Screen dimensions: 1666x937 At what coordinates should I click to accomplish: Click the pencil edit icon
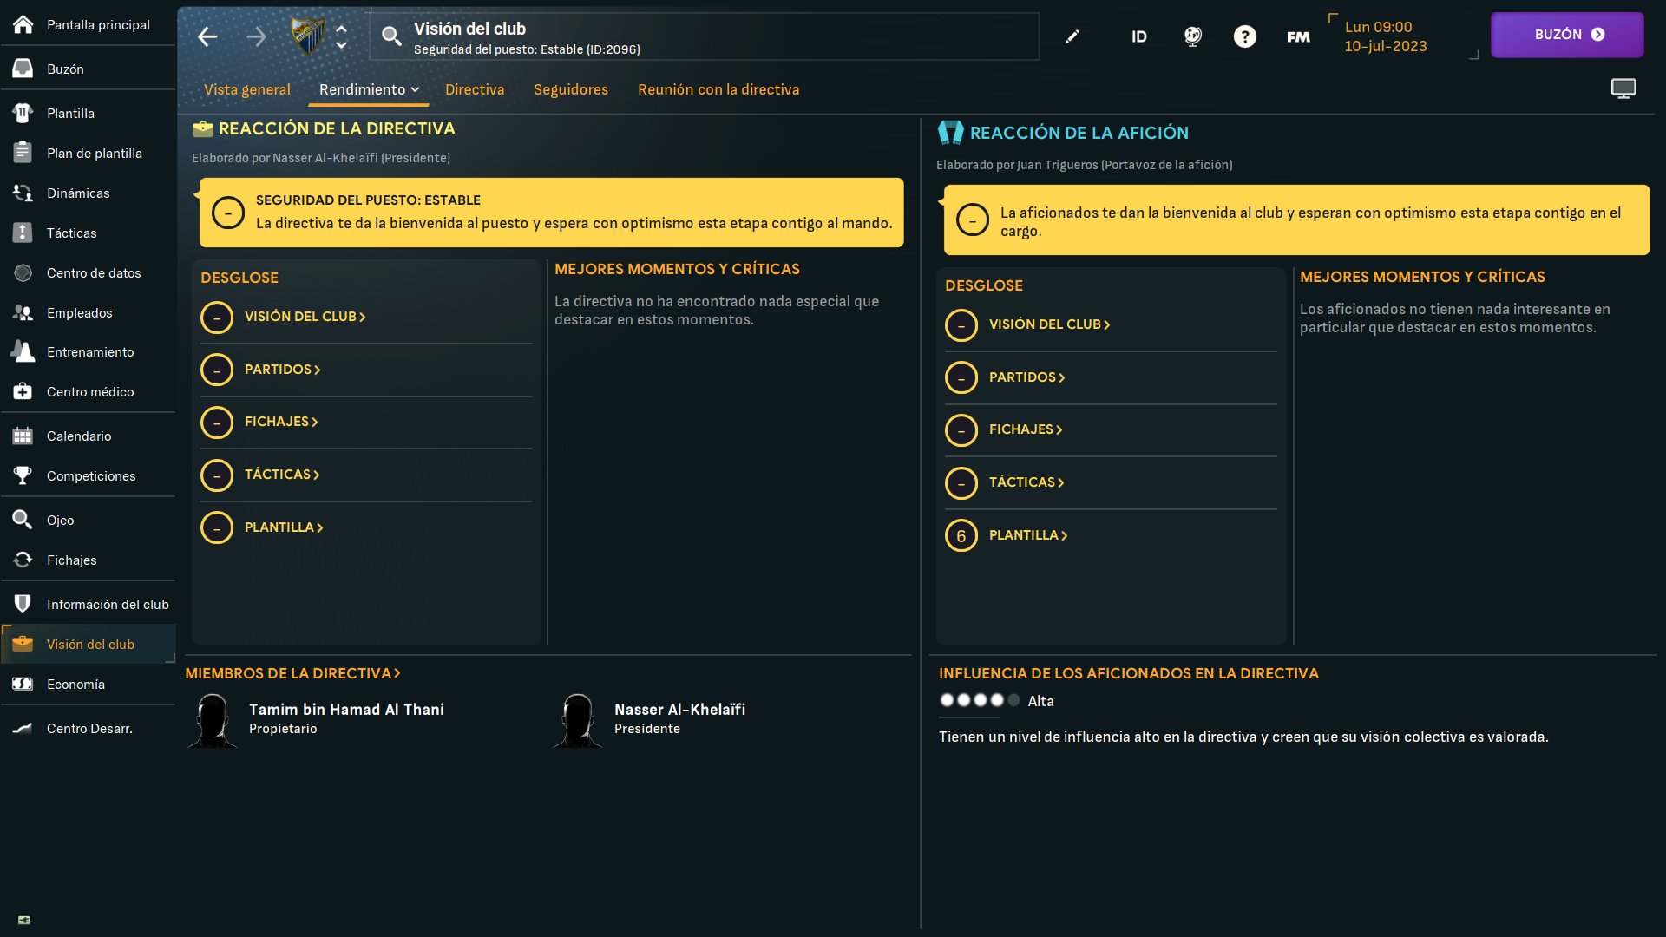[1072, 36]
